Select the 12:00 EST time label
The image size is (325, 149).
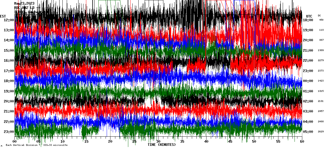(9, 20)
